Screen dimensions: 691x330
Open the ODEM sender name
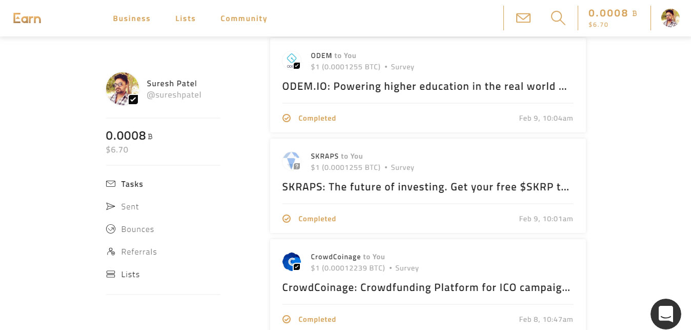pyautogui.click(x=321, y=55)
